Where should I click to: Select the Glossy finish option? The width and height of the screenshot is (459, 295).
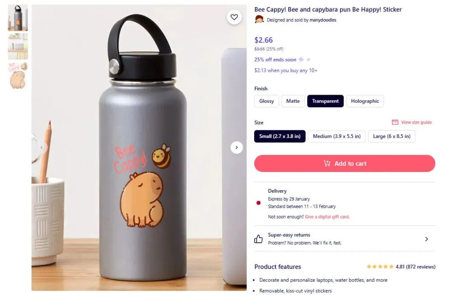266,101
